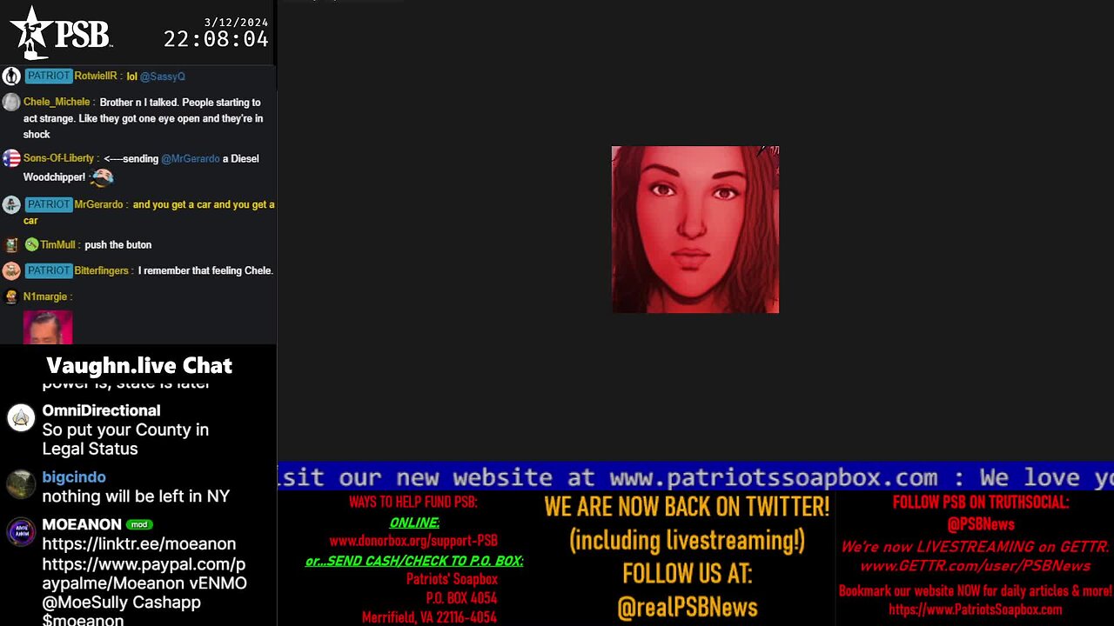1114x626 pixels.
Task: Click the PATRIOT badge next to MrGerardo
Action: (48, 204)
